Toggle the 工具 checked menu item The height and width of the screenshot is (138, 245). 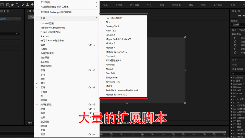43,87
